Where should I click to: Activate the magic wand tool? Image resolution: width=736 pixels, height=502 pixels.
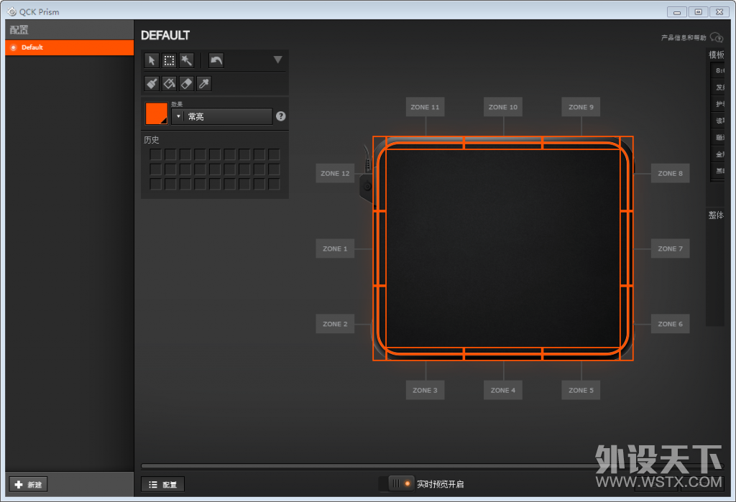(x=186, y=60)
